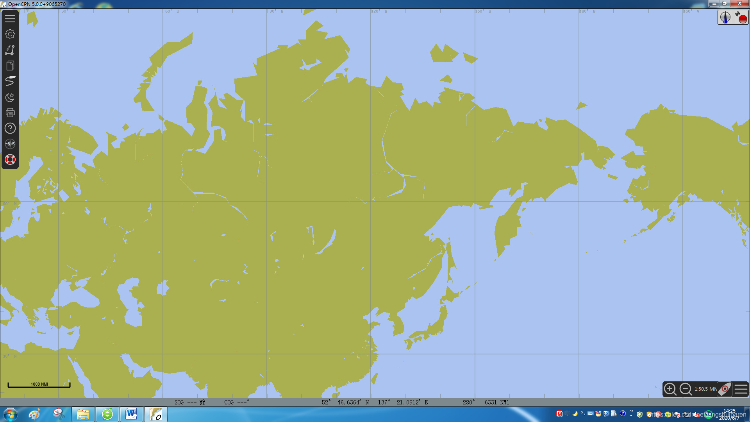
Task: Open Route and Mark Manager
Action: click(10, 66)
